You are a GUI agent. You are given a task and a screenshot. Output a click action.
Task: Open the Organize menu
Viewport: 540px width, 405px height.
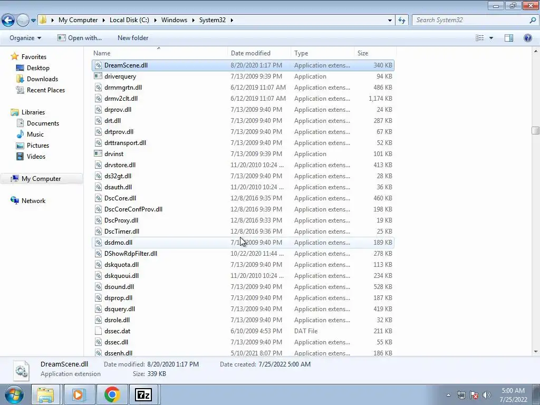click(x=25, y=38)
